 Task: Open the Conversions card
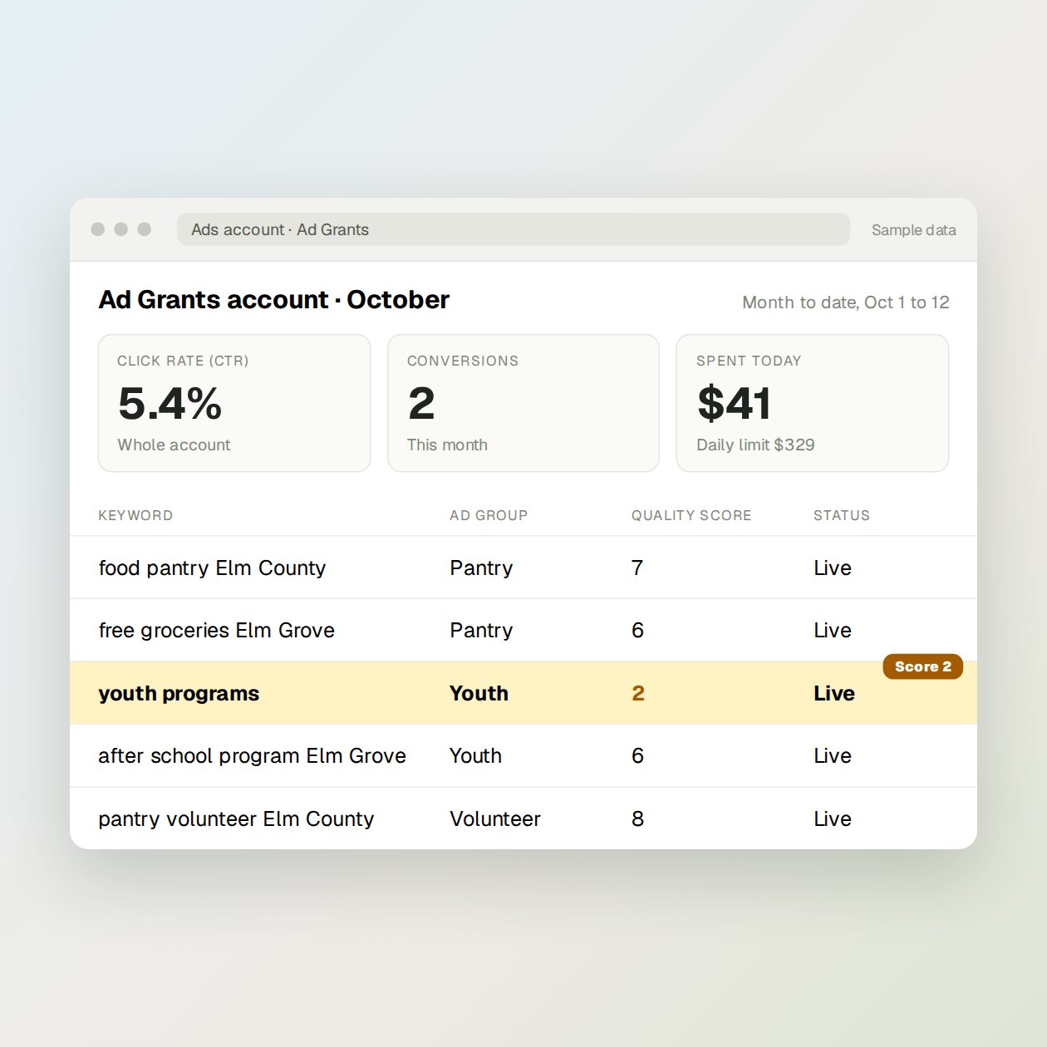pos(523,403)
